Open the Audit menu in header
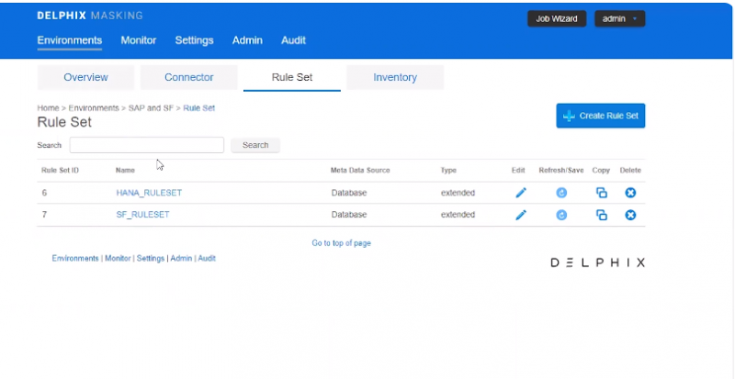 293,40
